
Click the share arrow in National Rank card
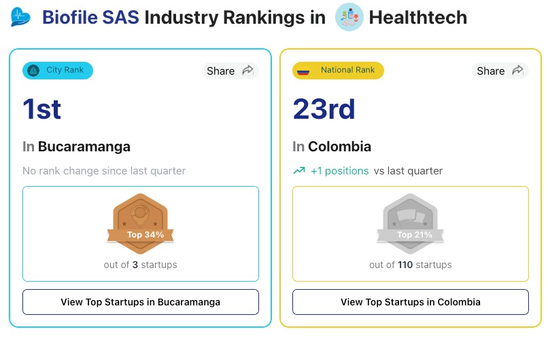coord(517,71)
